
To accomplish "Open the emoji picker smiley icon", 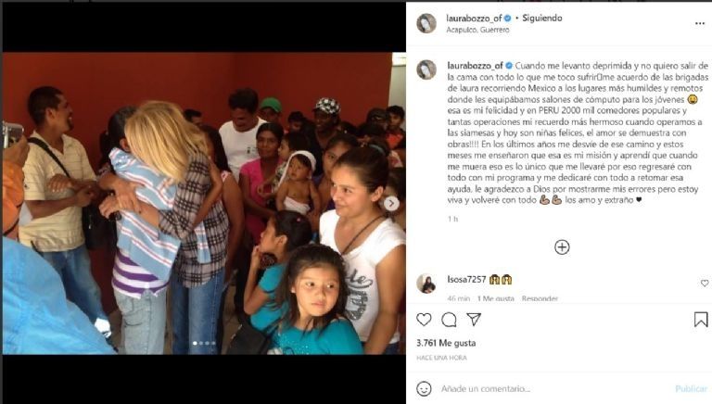I will coord(424,388).
